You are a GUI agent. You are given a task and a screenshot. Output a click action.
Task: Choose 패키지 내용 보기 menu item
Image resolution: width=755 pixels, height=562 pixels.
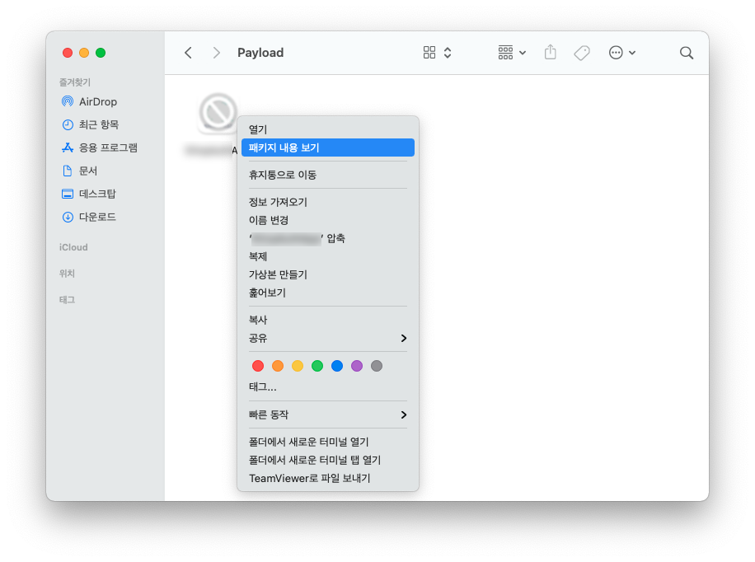328,148
